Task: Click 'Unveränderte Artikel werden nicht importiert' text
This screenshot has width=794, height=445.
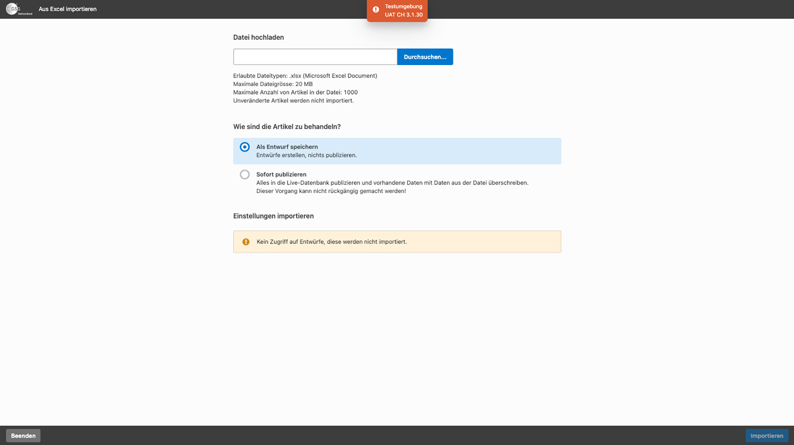Action: point(293,101)
